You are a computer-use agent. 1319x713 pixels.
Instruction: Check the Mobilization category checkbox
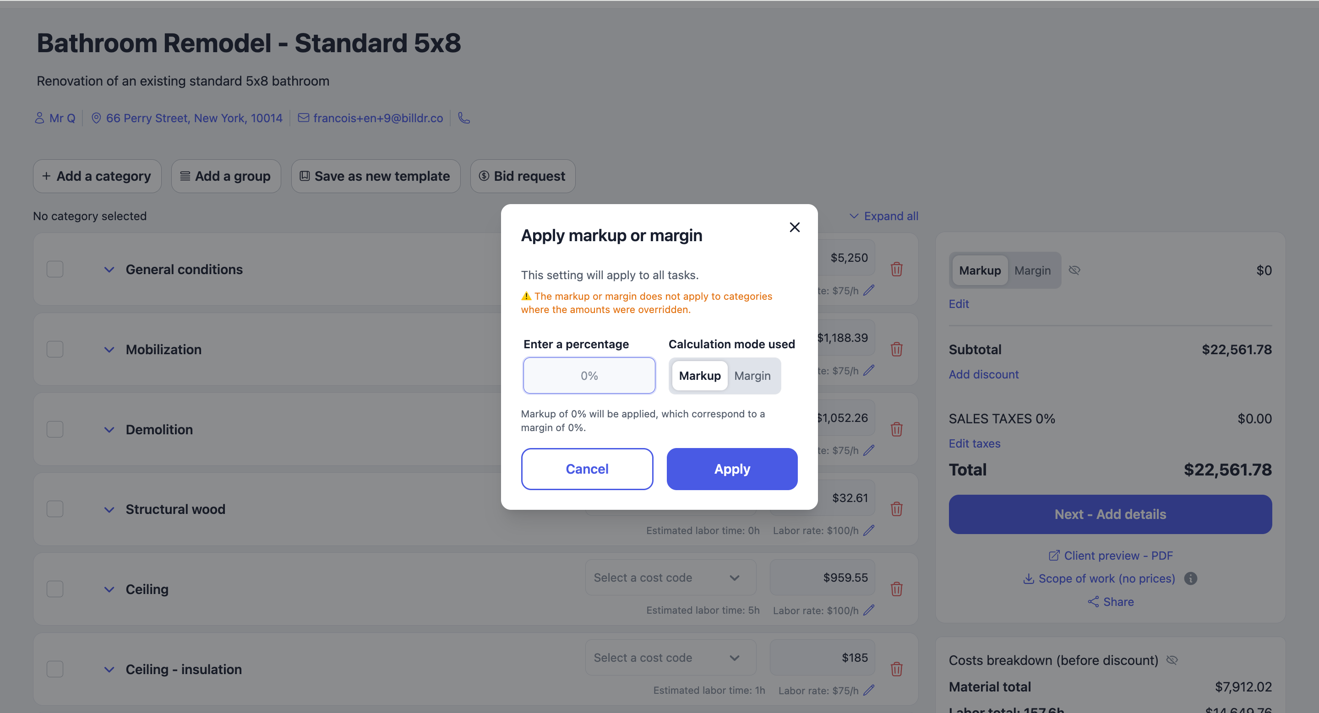pyautogui.click(x=55, y=349)
